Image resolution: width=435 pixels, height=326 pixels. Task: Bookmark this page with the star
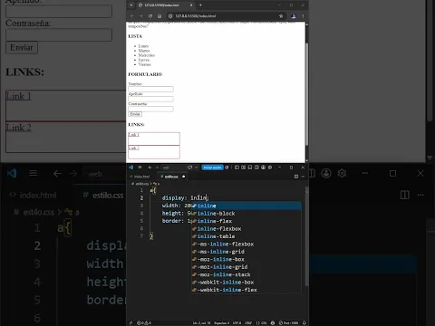click(x=281, y=16)
